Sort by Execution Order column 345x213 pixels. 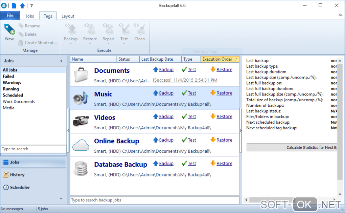pos(220,59)
